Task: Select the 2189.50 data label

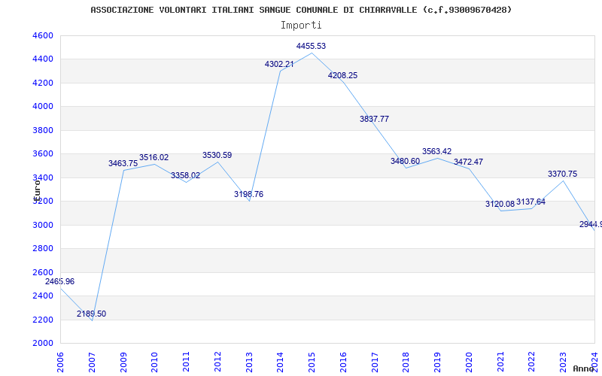Action: click(91, 314)
